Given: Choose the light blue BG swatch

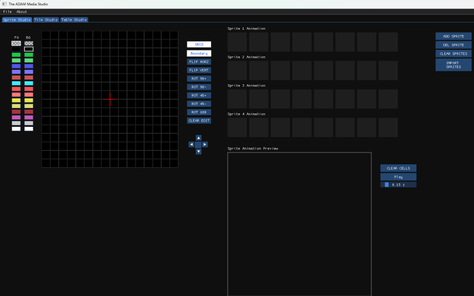Looking at the screenshot, I should [x=28, y=72].
